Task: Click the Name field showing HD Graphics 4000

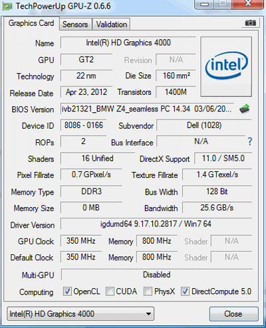Action: [128, 42]
